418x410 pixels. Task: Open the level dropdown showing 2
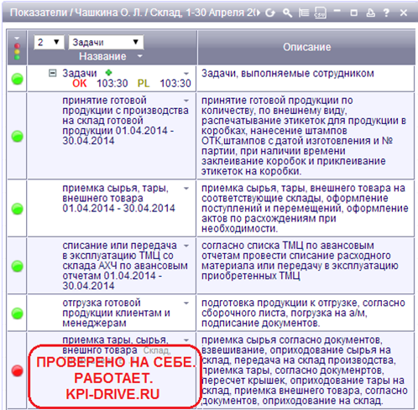pos(49,42)
